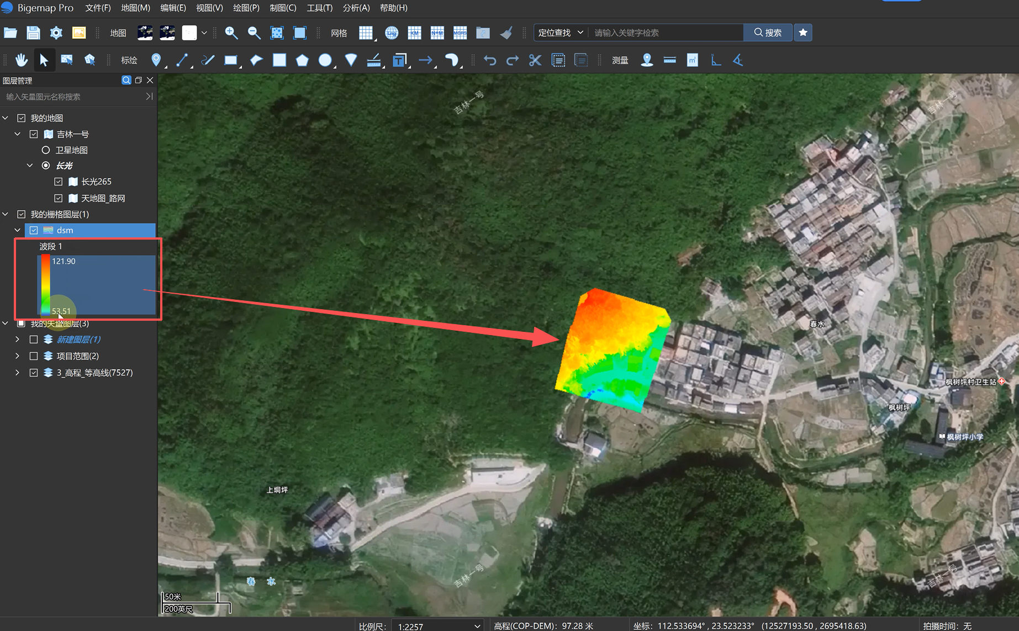Select the pan hand tool
This screenshot has height=631, width=1019.
point(22,60)
